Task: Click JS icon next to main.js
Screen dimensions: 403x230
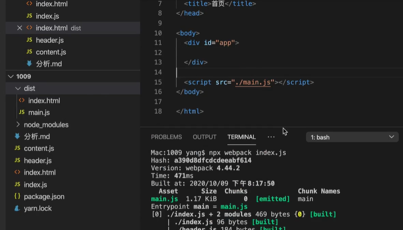Action: coord(22,112)
